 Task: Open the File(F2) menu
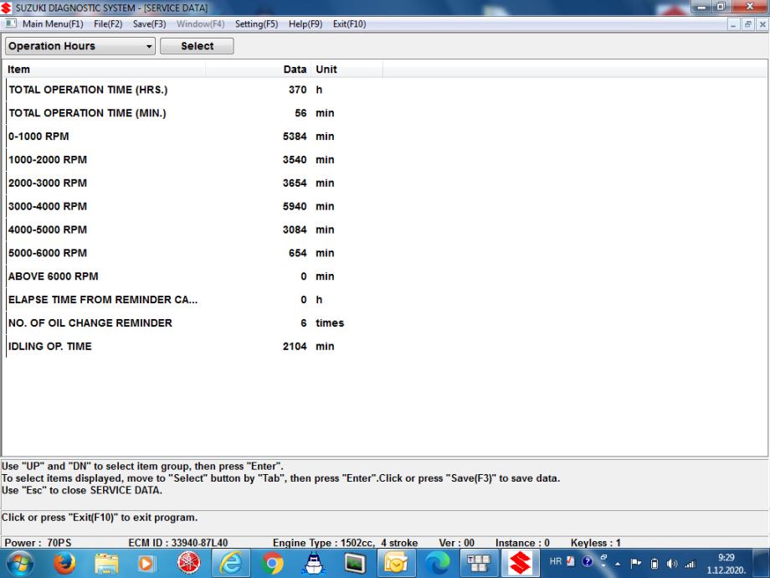tap(108, 24)
